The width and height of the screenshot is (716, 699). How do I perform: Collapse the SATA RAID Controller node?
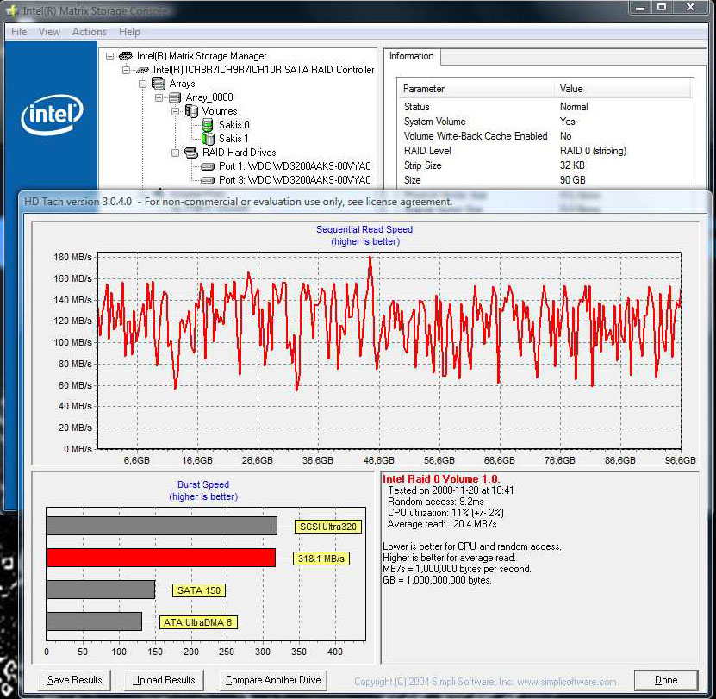(x=126, y=70)
